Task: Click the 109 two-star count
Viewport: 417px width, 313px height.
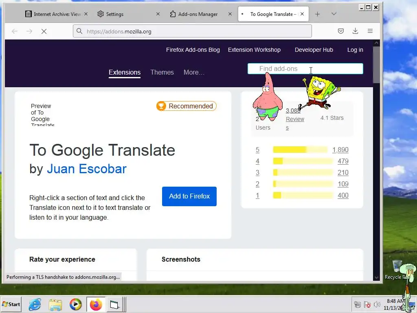Action: pyautogui.click(x=343, y=184)
